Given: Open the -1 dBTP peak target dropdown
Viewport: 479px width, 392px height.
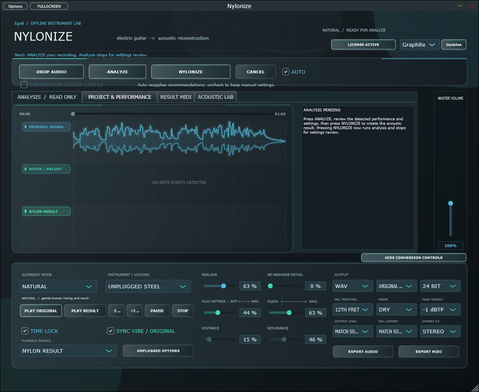Looking at the screenshot, I should 440,309.
